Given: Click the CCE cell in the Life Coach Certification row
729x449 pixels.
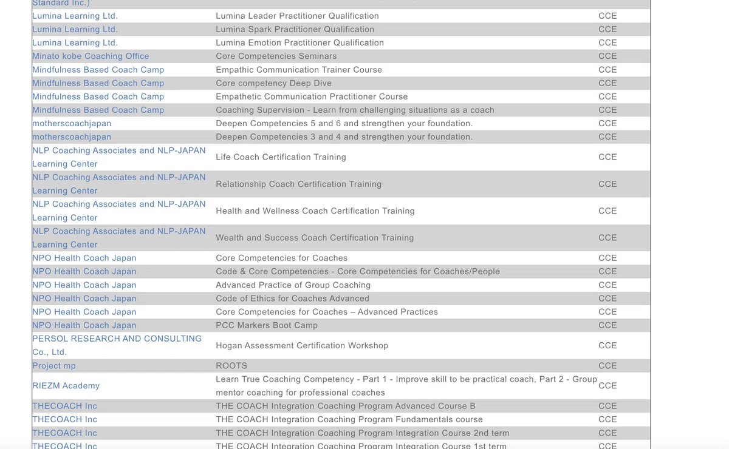Looking at the screenshot, I should pyautogui.click(x=607, y=157).
